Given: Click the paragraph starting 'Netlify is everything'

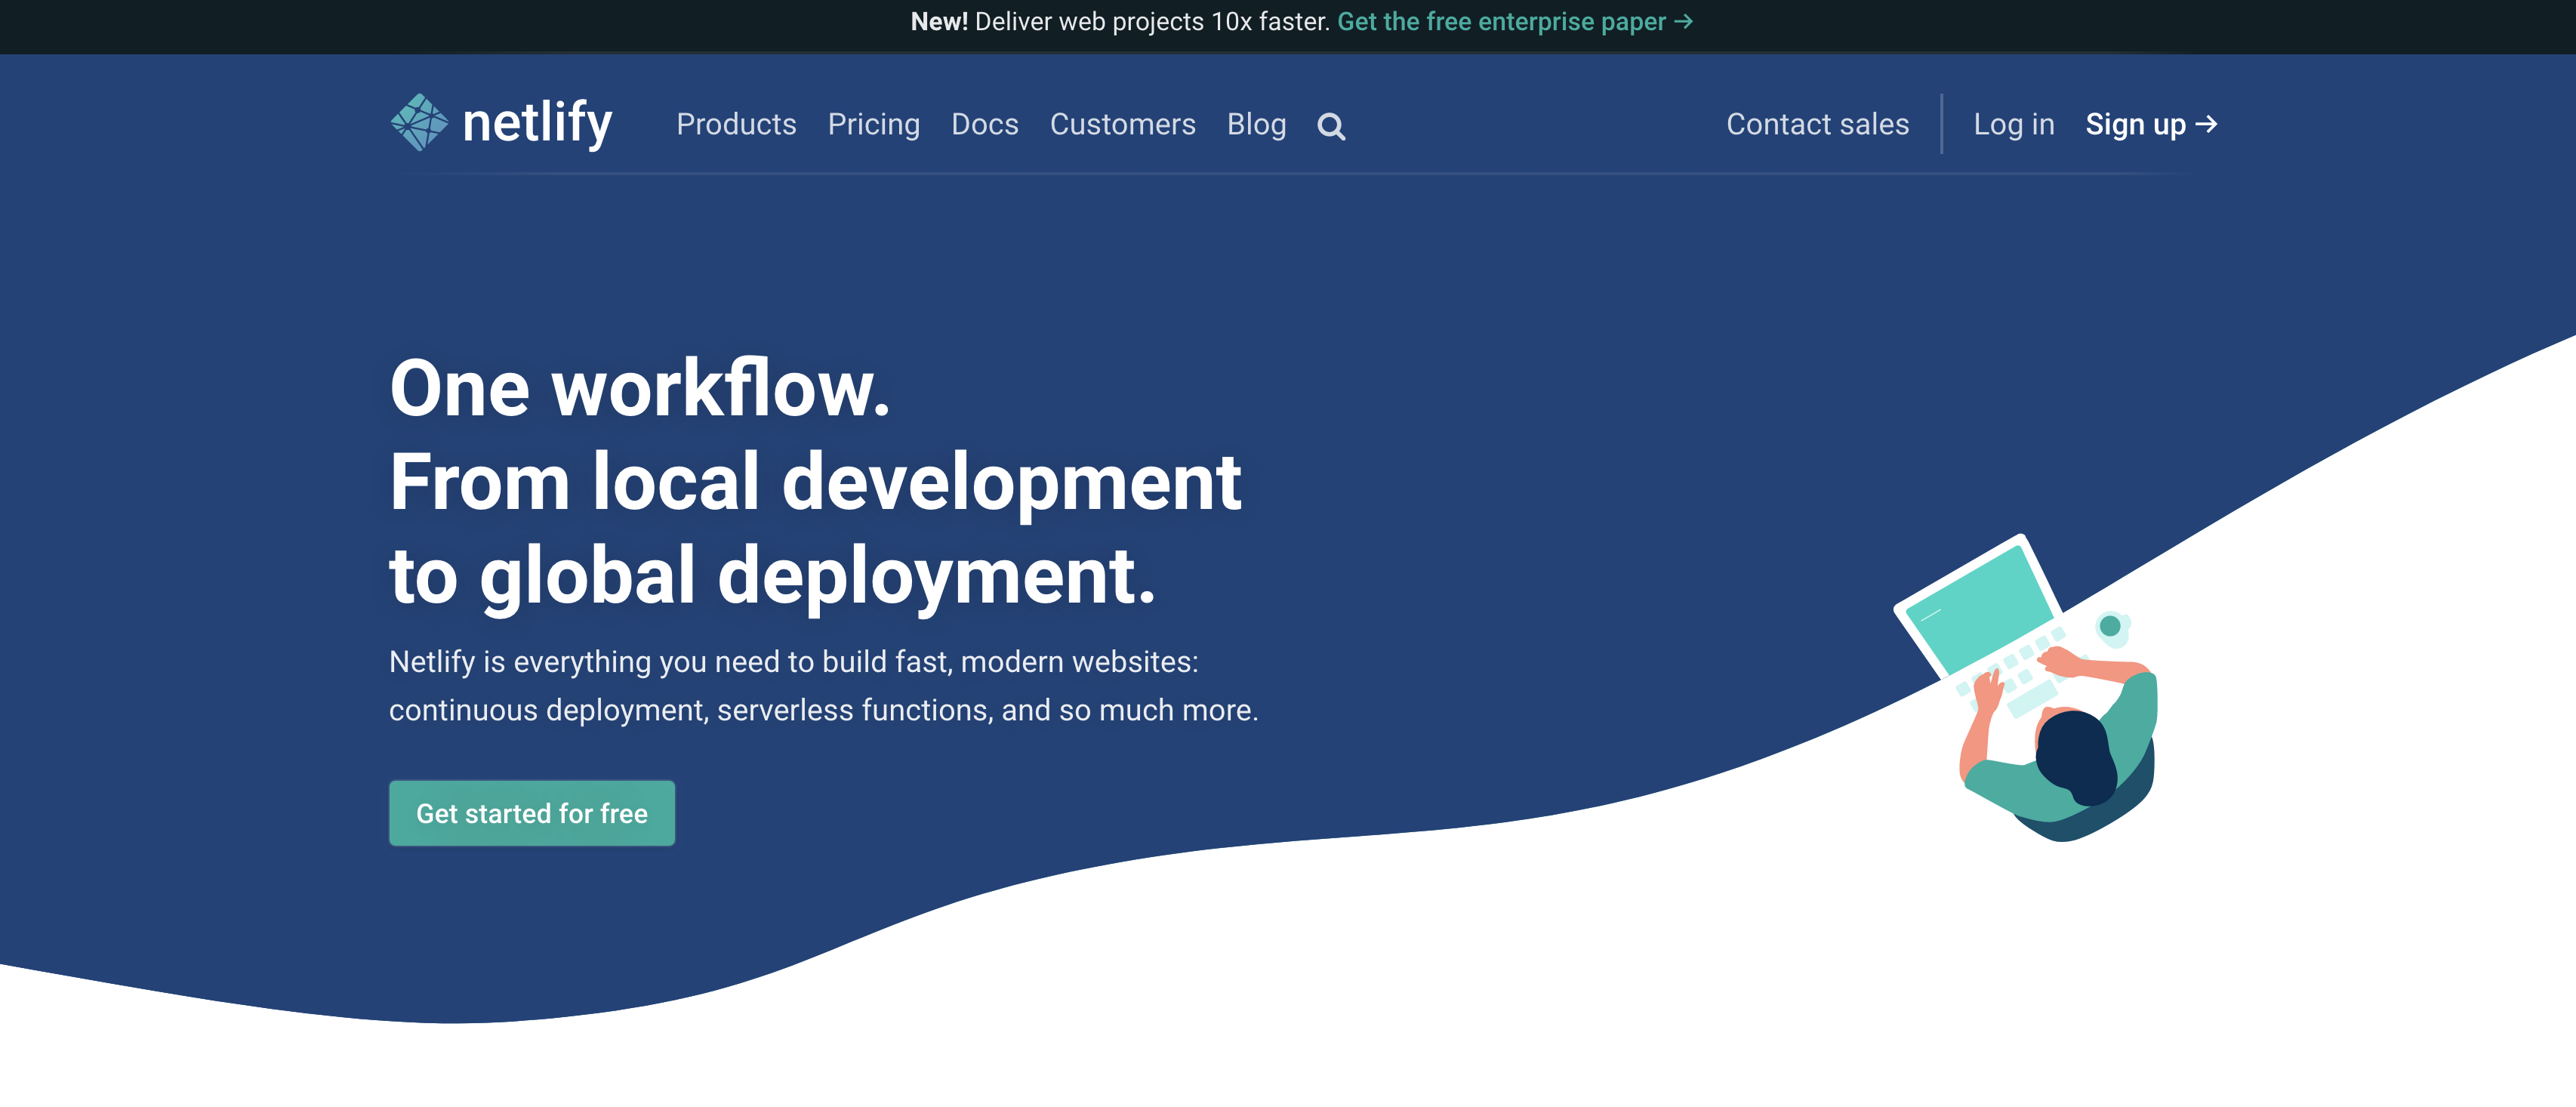Looking at the screenshot, I should tap(823, 686).
